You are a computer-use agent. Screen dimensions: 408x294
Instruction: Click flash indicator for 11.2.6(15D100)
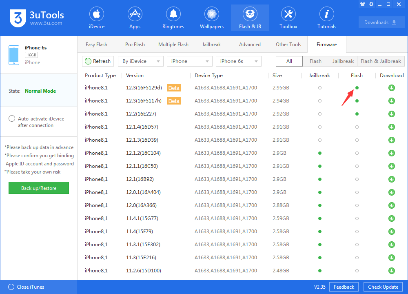(x=357, y=271)
